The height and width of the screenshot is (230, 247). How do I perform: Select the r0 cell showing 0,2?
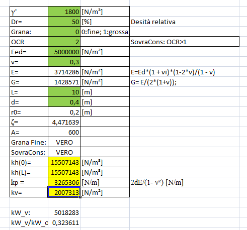pos(64,112)
